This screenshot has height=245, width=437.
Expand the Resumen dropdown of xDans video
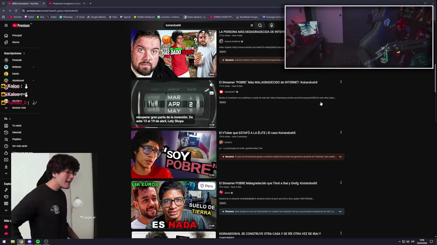340,212
